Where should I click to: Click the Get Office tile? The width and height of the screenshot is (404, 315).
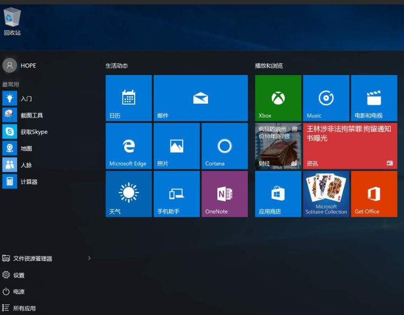(x=374, y=194)
